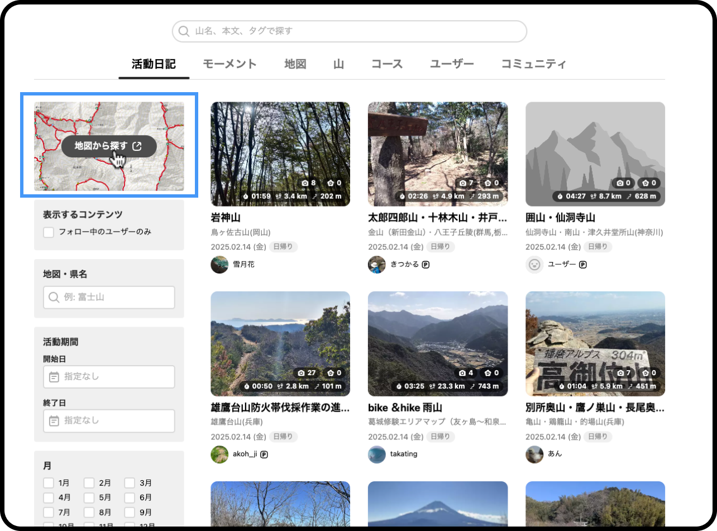Select the 7月 checkbox
717x531 pixels.
click(x=49, y=512)
